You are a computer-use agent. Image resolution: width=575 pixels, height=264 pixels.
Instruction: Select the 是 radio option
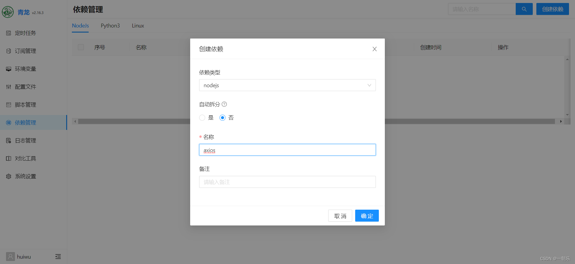click(x=202, y=118)
